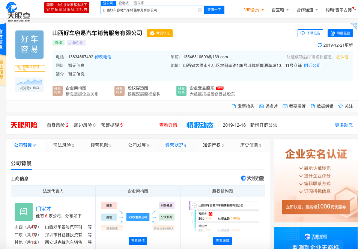Viewport: 358px width, 249px height.
Task: Clear the search box with X icon
Action: click(200, 10)
